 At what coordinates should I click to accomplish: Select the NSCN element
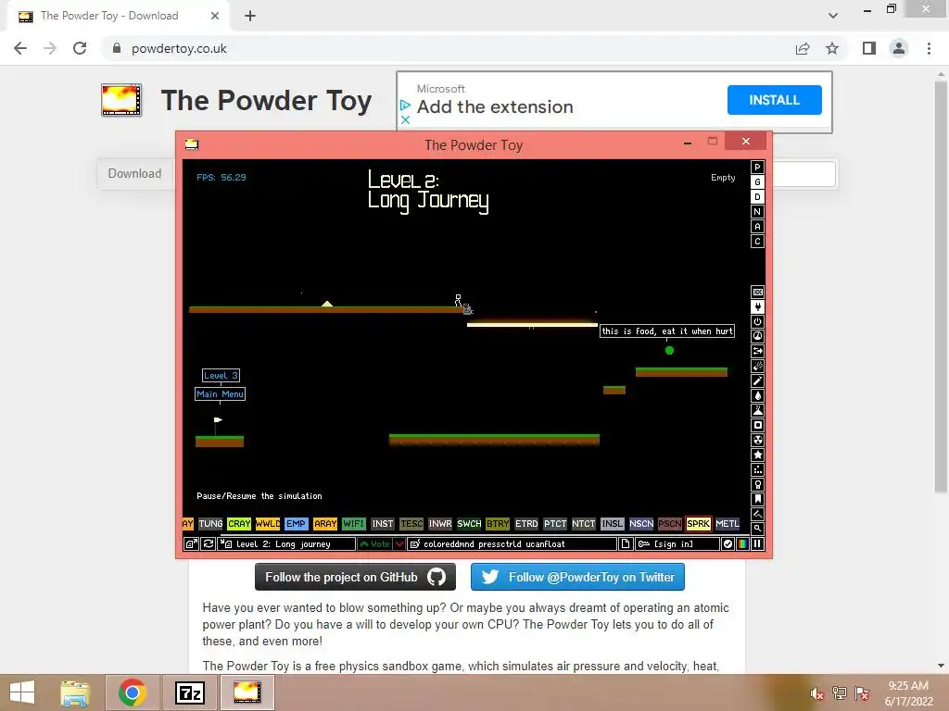pos(641,524)
